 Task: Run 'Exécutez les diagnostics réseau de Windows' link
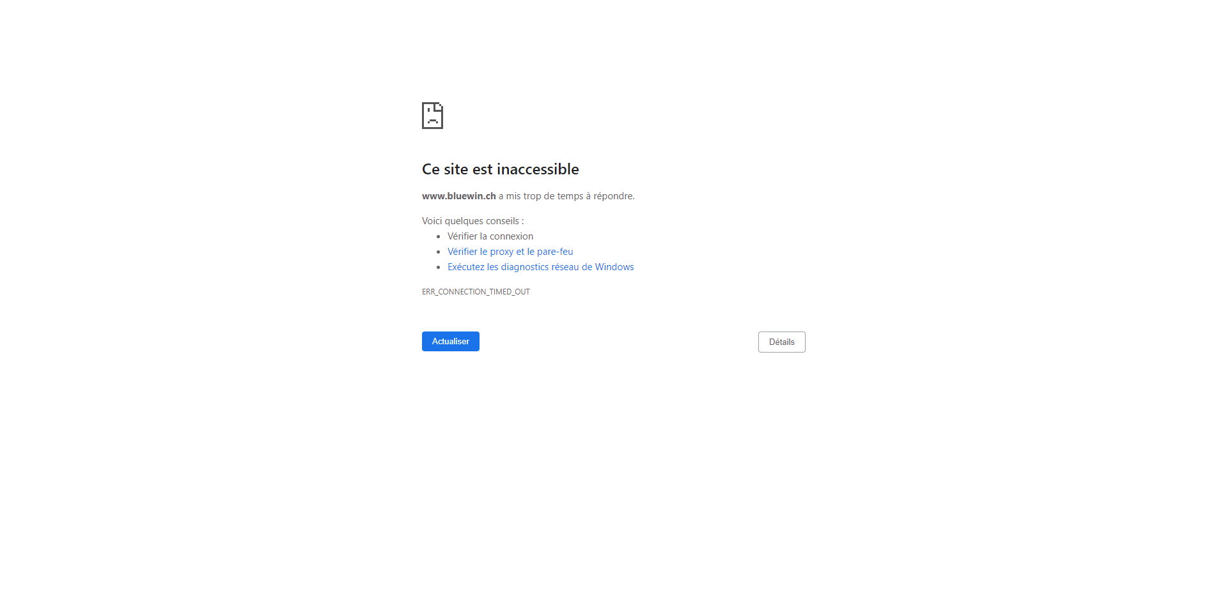point(541,267)
